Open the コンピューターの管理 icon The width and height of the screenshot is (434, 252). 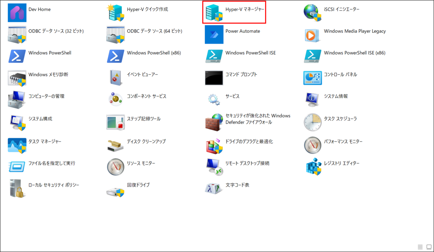pos(17,100)
